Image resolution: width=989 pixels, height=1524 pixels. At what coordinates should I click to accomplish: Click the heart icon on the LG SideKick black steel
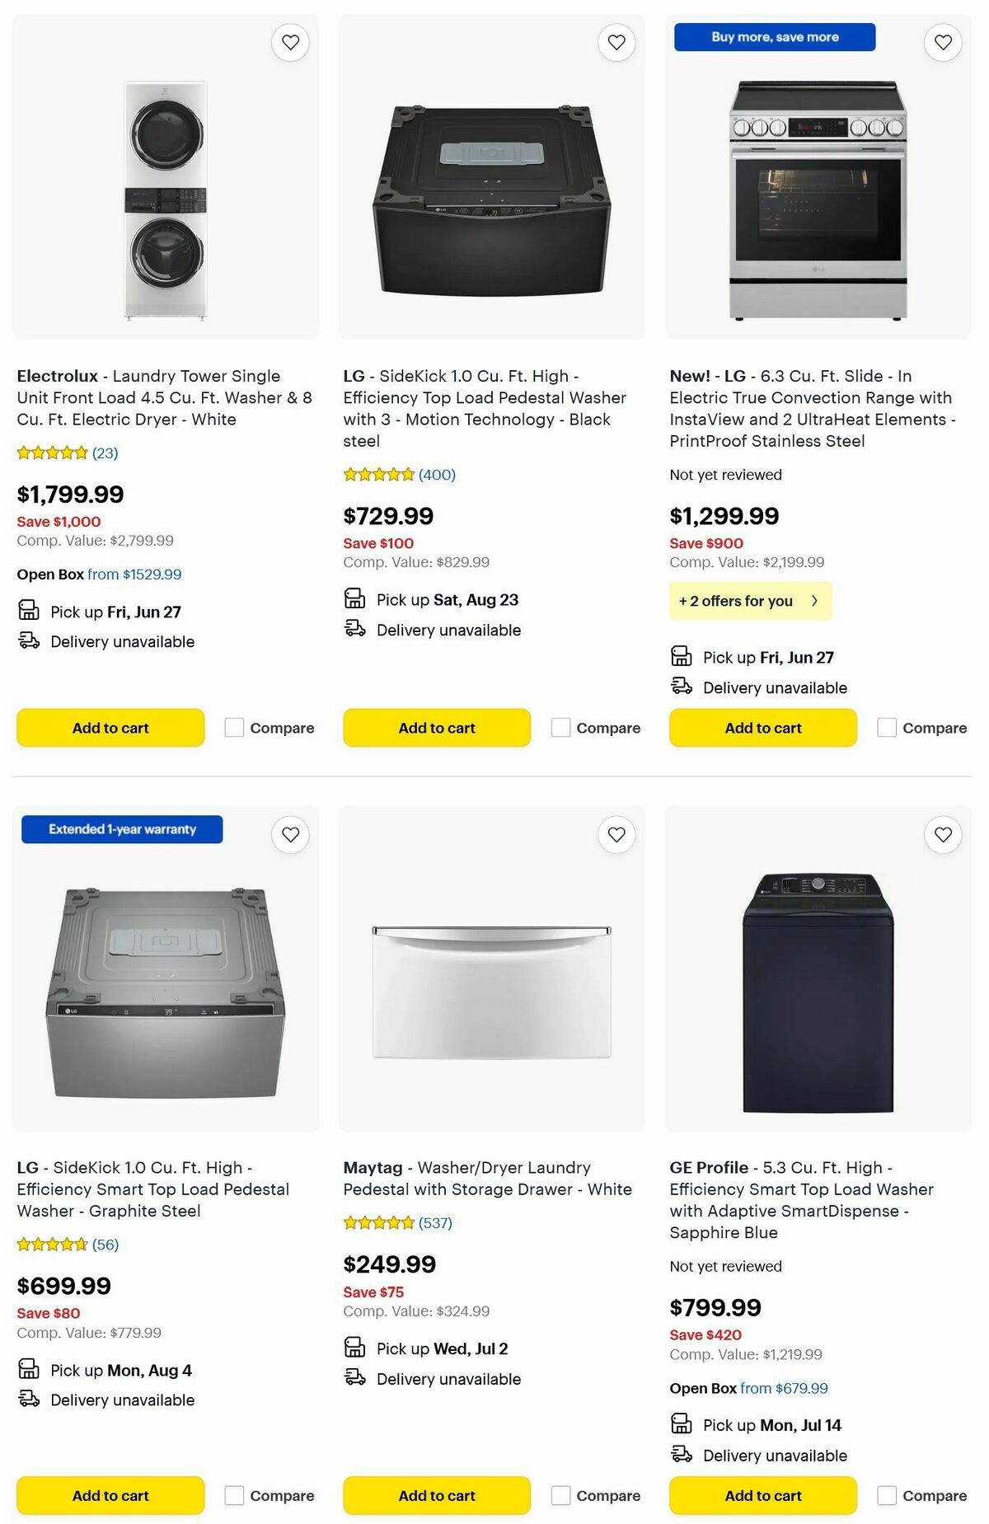click(x=616, y=42)
